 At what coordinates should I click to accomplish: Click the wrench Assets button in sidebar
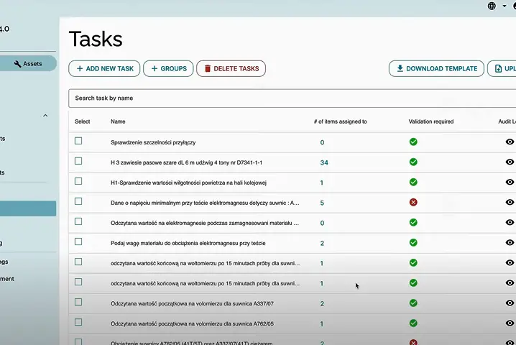point(28,64)
